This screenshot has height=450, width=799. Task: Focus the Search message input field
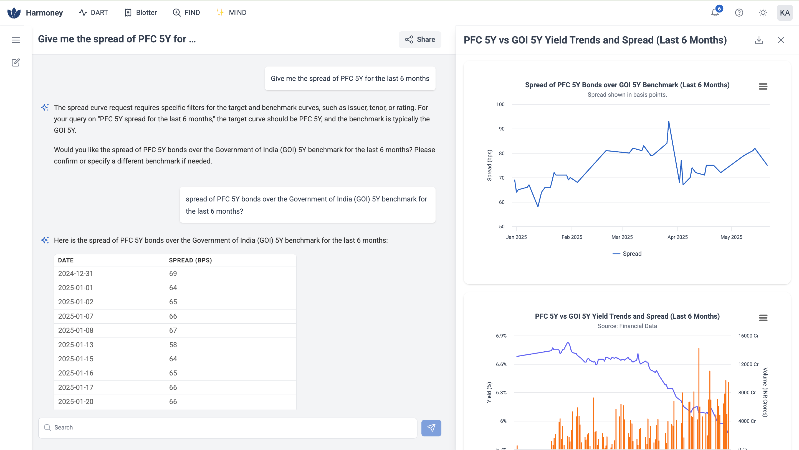click(x=227, y=428)
